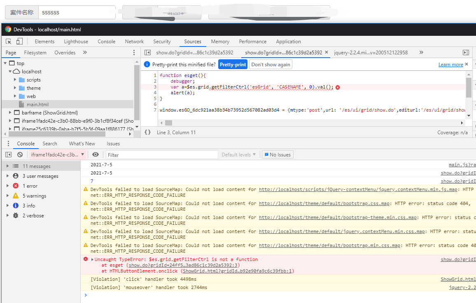Close the active show.do file tab
Screen dimensions: 476x303
(x=327, y=52)
